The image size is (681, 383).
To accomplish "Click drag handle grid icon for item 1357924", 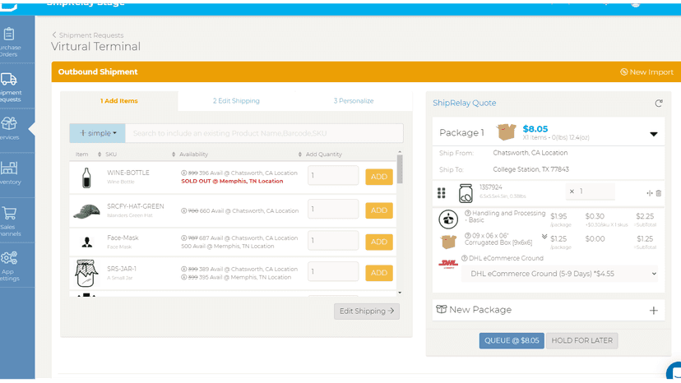I will 442,193.
